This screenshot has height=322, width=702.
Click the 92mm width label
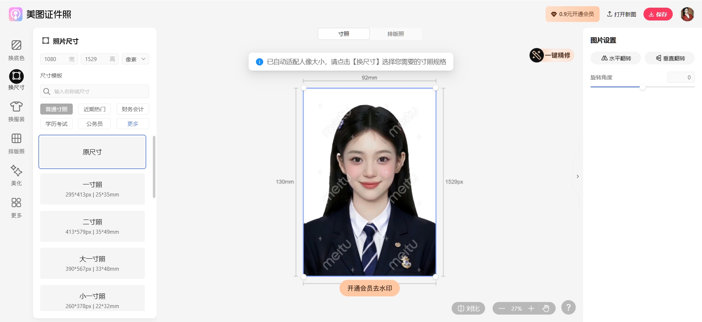(369, 78)
